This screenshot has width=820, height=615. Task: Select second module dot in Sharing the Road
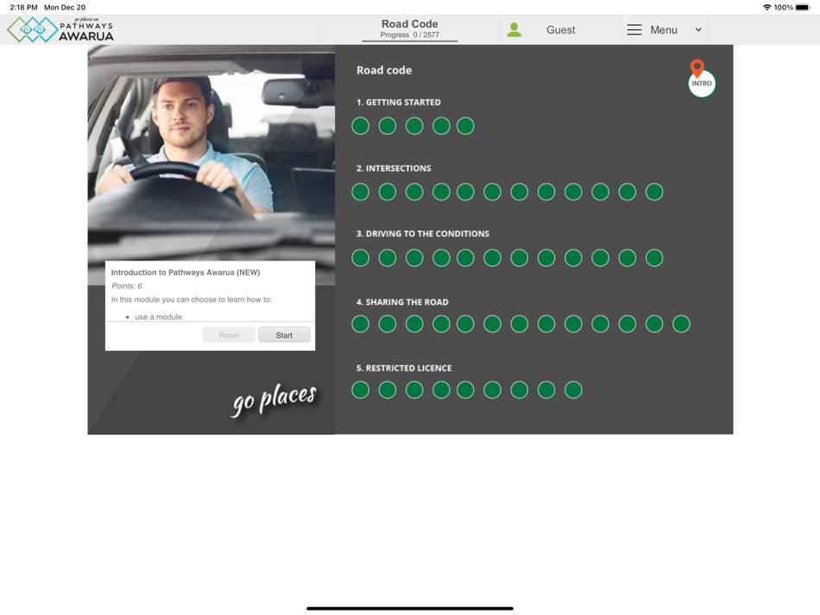(388, 324)
